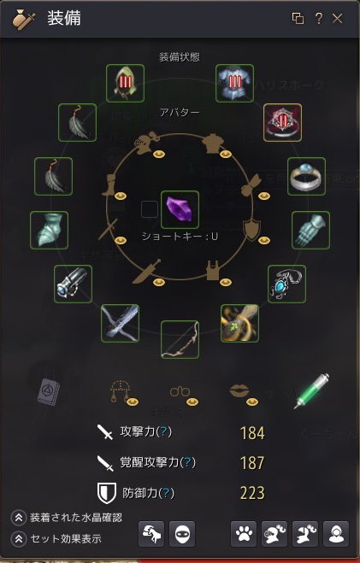Toggle underwear avatar visibility eye
Image resolution: width=360 pixels, height=563 pixels.
(x=225, y=282)
